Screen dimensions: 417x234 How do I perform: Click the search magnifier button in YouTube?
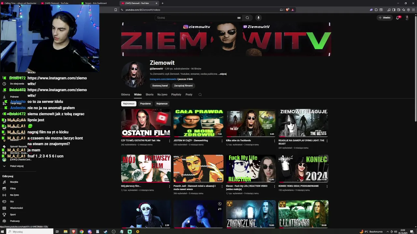(247, 18)
